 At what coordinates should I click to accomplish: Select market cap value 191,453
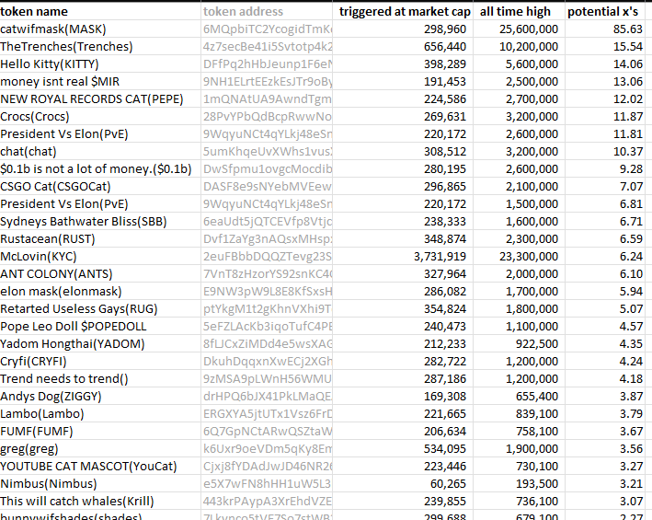click(403, 82)
